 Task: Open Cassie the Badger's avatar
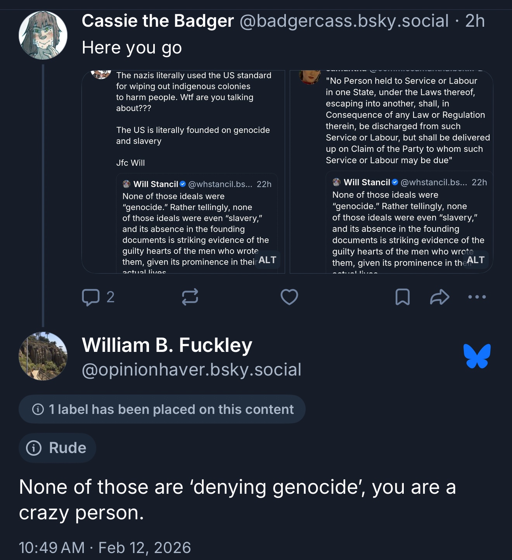[43, 35]
